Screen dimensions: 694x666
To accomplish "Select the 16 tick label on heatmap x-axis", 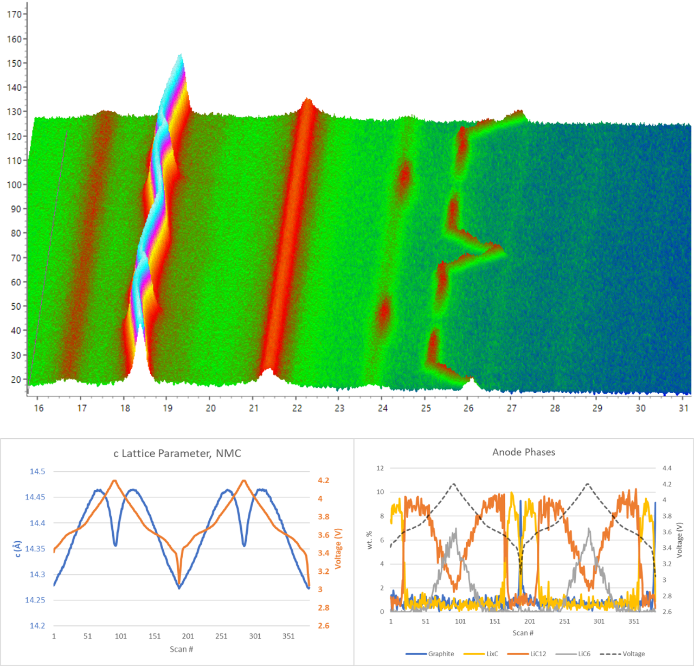I will click(x=38, y=408).
